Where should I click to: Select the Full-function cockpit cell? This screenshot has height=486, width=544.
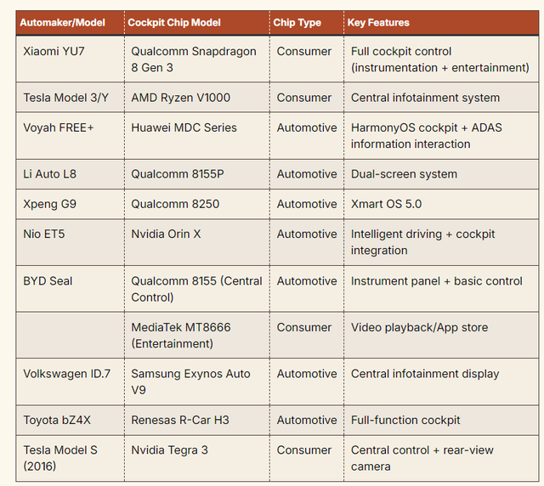(405, 420)
